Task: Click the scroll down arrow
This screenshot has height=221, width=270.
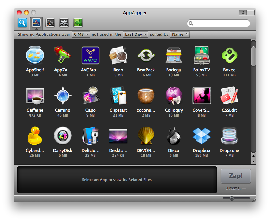Action: (x=253, y=161)
